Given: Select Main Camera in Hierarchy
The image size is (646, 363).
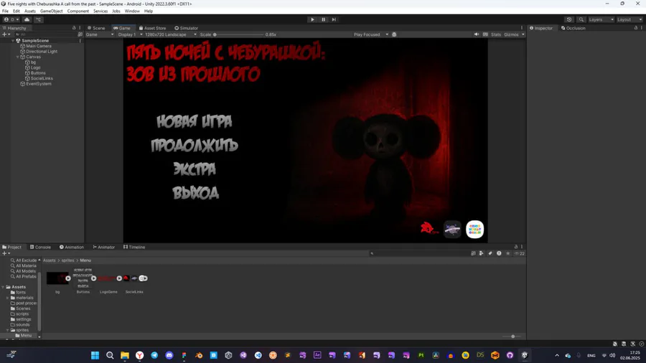Looking at the screenshot, I should (38, 46).
